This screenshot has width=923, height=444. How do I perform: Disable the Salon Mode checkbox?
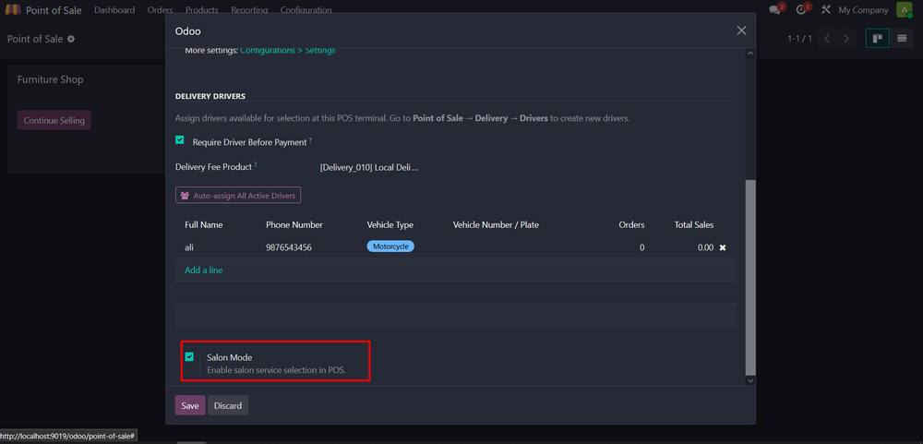[x=189, y=357]
